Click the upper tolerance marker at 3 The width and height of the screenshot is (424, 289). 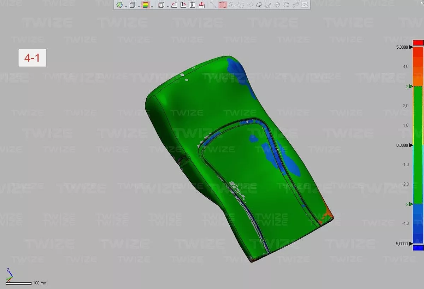(411, 86)
